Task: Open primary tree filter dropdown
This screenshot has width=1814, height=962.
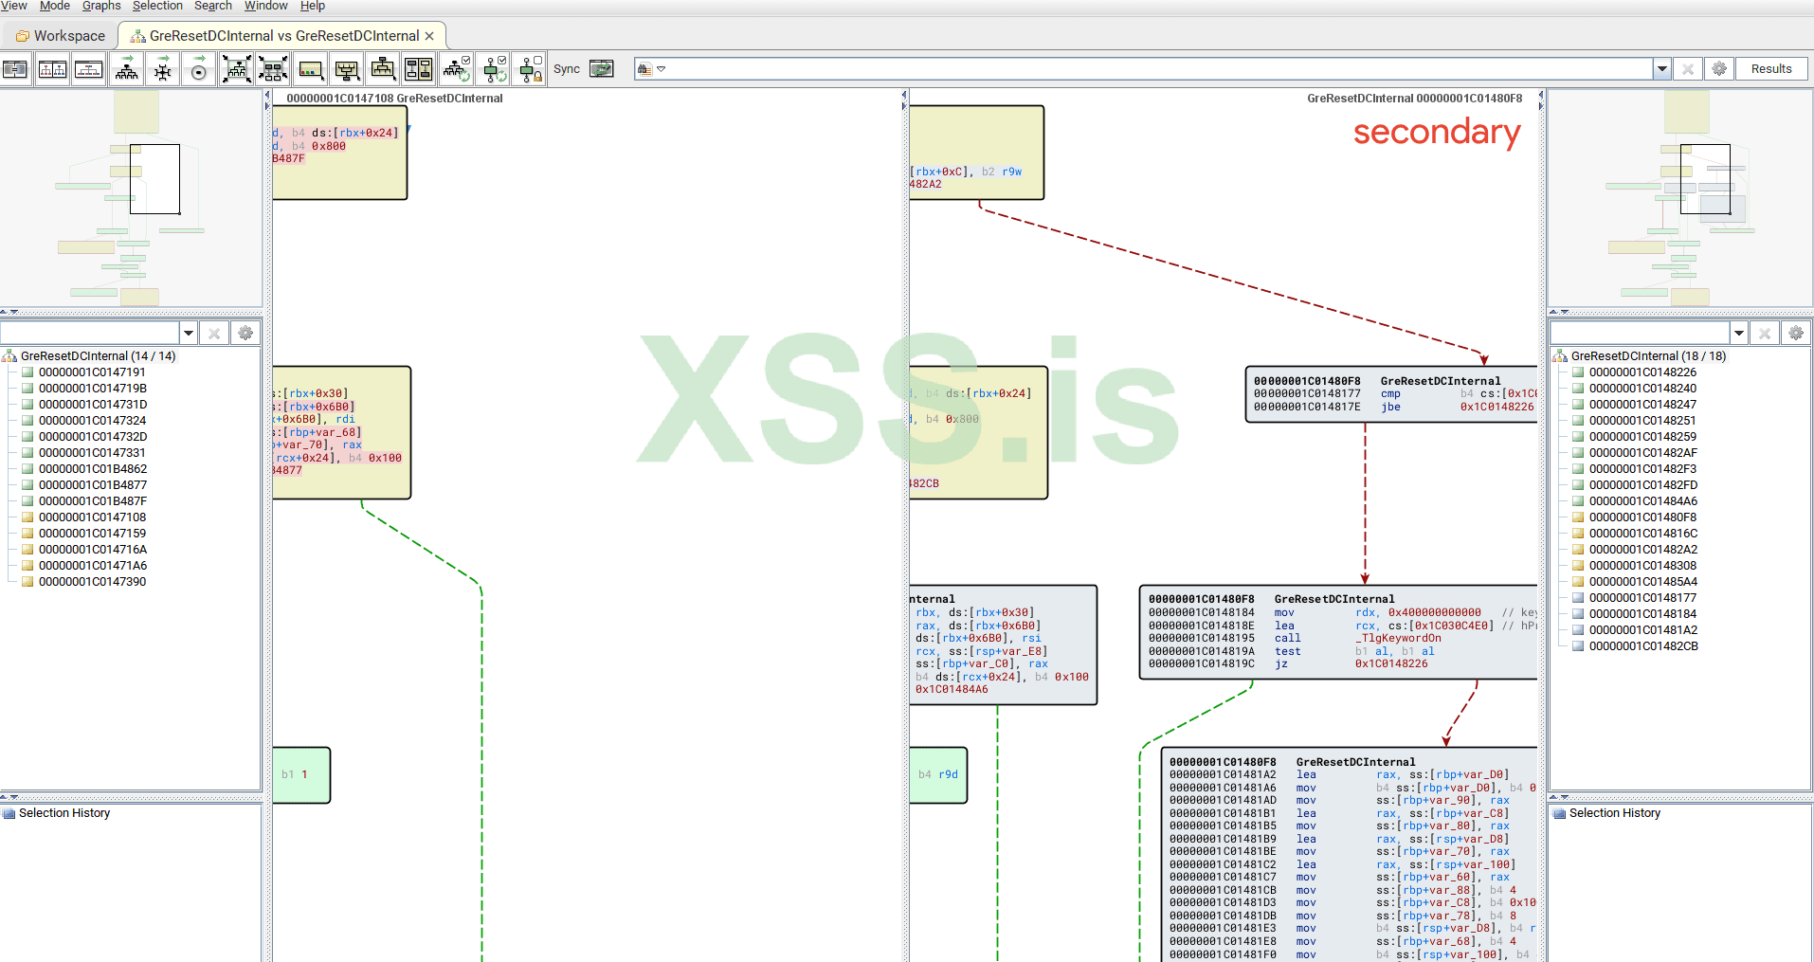Action: [x=189, y=333]
